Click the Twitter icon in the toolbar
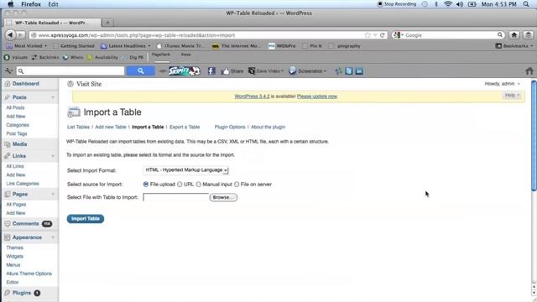537x302 pixels. [349, 70]
